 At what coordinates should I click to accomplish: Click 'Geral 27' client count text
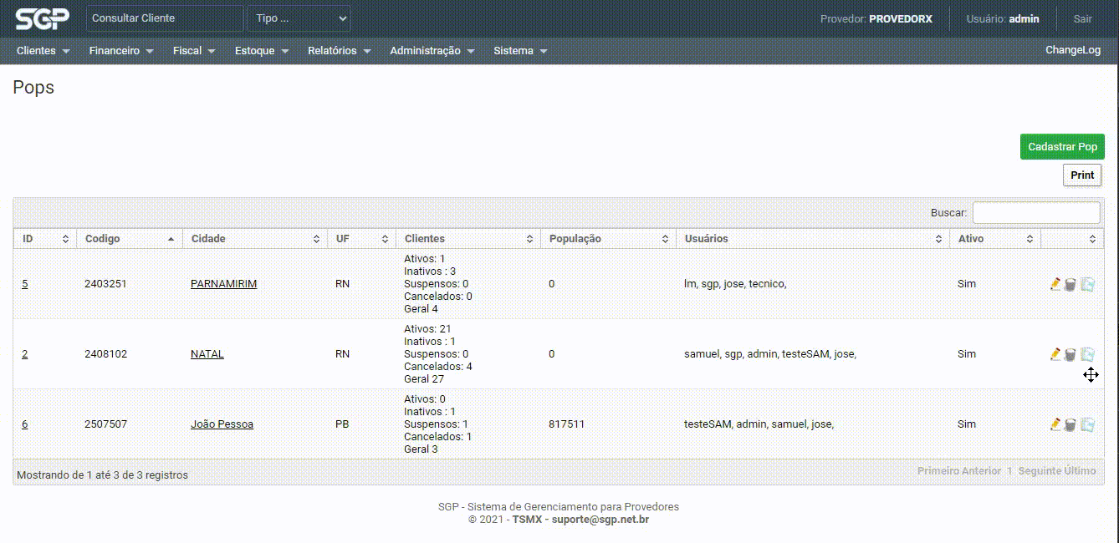tap(424, 379)
